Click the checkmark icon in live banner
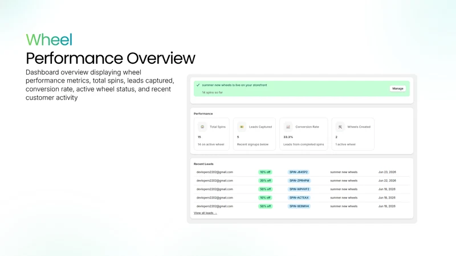This screenshot has width=456, height=256. coord(198,85)
